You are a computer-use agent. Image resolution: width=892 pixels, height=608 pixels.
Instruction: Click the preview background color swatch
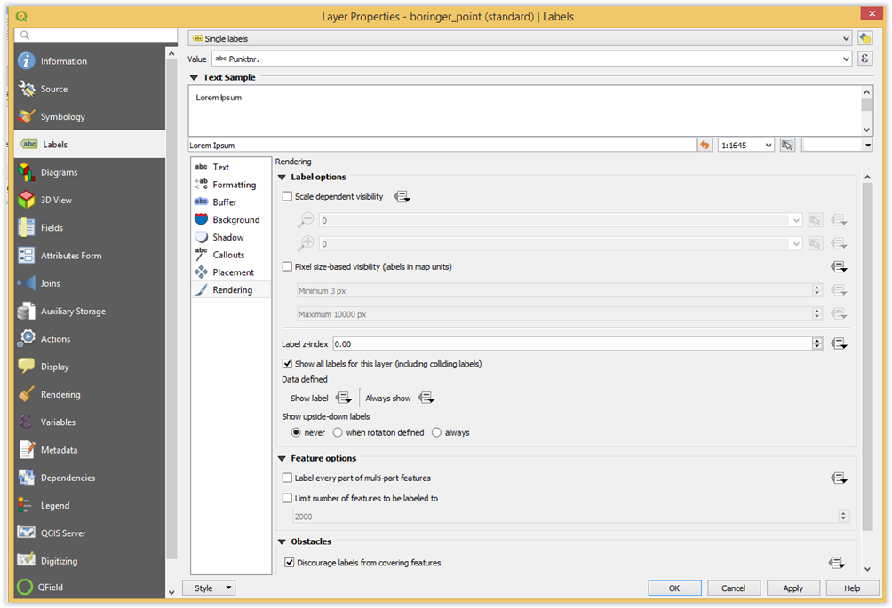pyautogui.click(x=832, y=145)
